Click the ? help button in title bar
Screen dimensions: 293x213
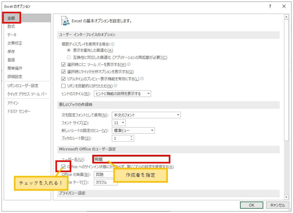(270, 7)
